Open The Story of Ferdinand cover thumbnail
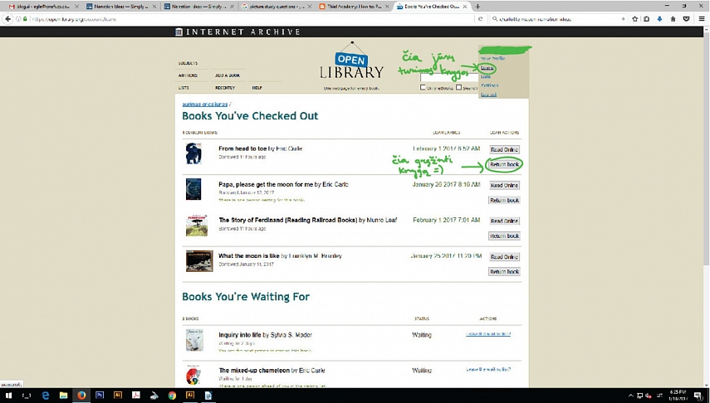This screenshot has width=710, height=403. [x=197, y=226]
